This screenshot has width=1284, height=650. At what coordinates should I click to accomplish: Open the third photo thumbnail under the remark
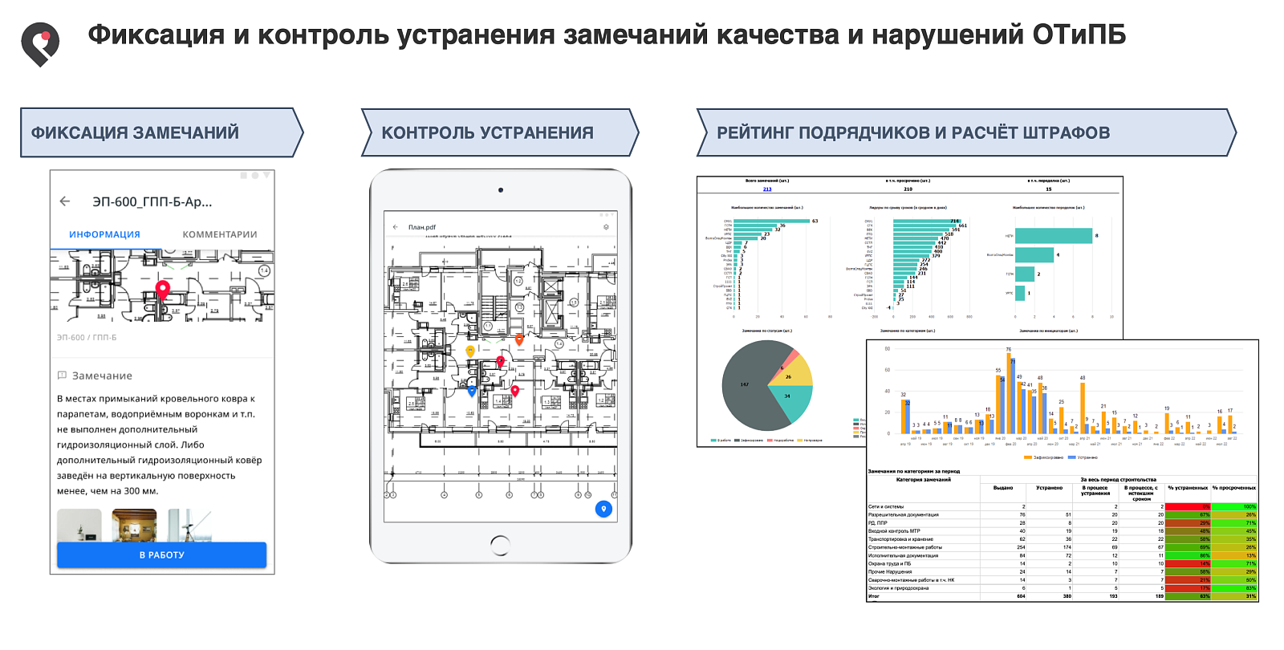[x=189, y=526]
